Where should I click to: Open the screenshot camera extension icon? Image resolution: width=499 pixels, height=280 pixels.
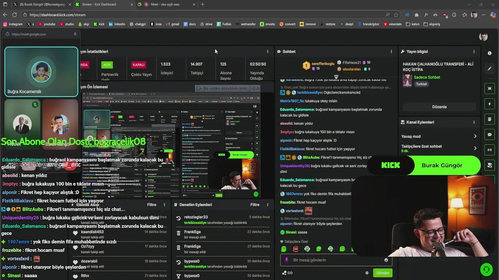pyautogui.click(x=416, y=15)
